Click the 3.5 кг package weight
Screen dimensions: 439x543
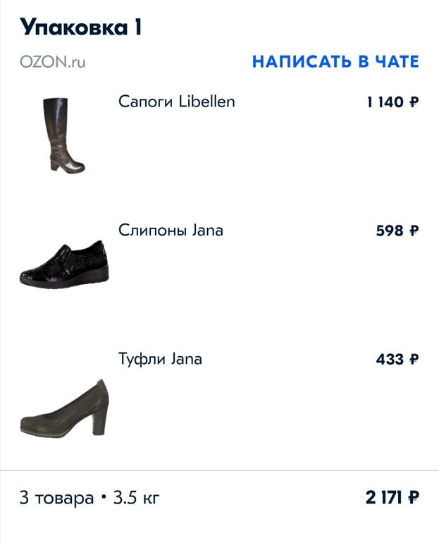tap(137, 499)
